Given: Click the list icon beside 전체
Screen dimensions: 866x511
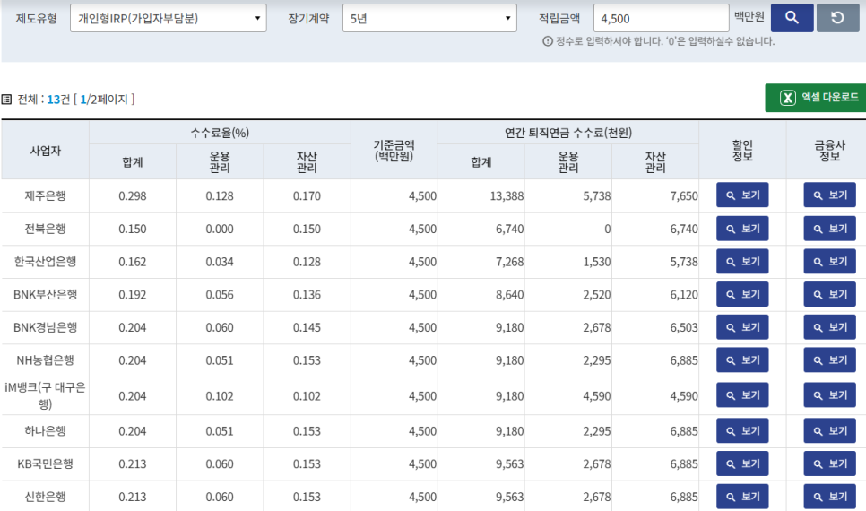Looking at the screenshot, I should pos(6,100).
